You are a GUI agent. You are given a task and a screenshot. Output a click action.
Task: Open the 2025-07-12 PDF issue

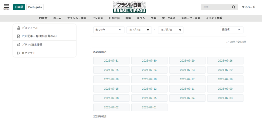pos(149,89)
